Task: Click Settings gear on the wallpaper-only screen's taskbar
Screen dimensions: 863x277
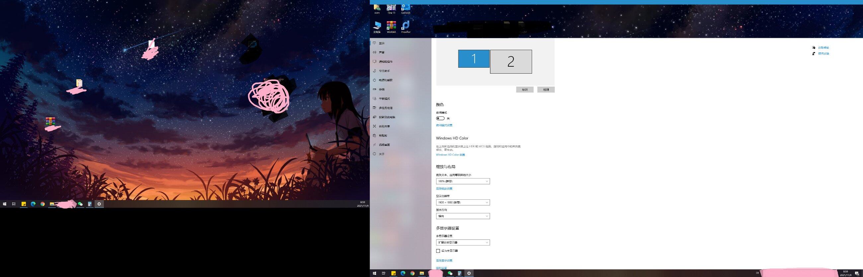Action: [99, 204]
